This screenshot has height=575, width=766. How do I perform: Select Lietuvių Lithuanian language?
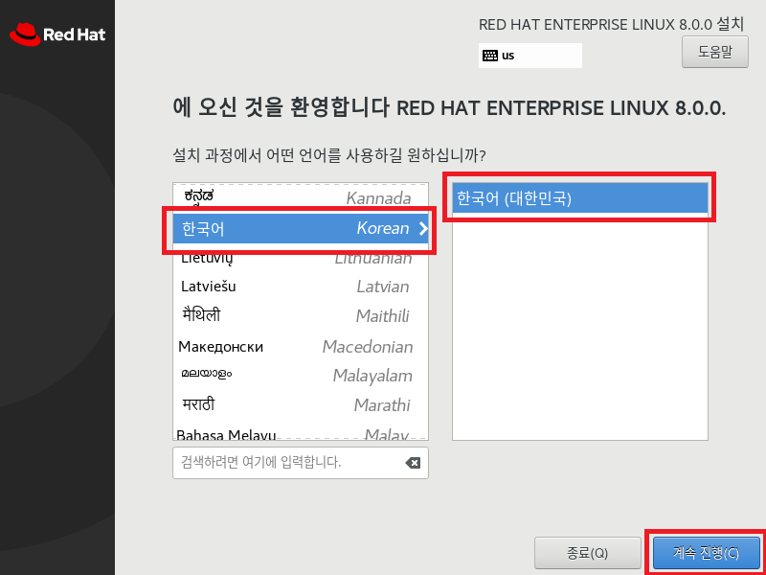click(x=301, y=258)
